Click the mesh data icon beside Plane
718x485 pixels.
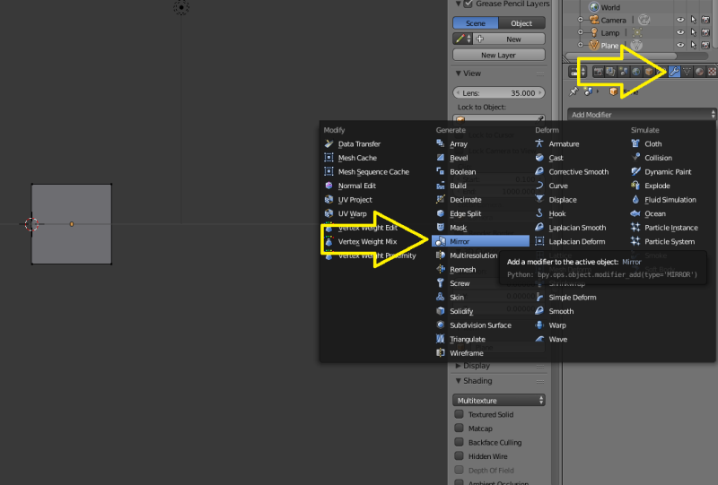point(636,45)
